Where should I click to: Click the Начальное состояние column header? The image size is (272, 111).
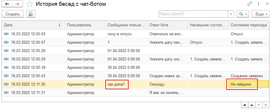pyautogui.click(x=208, y=25)
